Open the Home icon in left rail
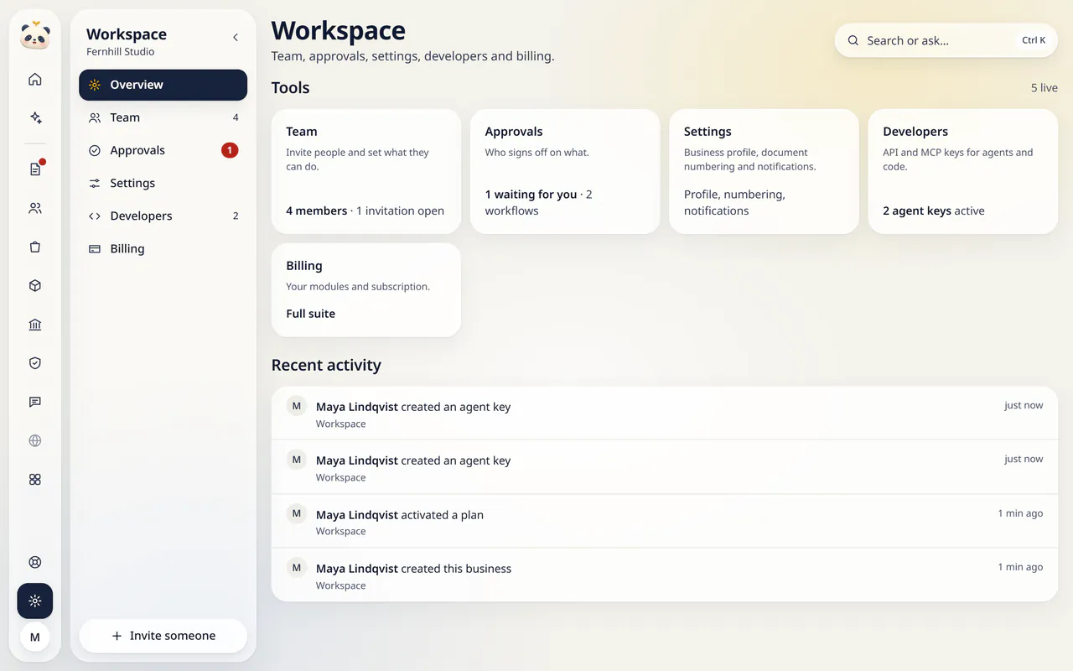Screen dimensions: 1073x671 click(x=35, y=80)
